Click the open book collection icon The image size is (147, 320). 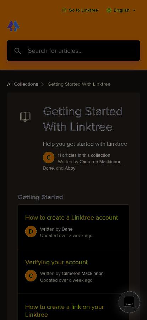25,117
